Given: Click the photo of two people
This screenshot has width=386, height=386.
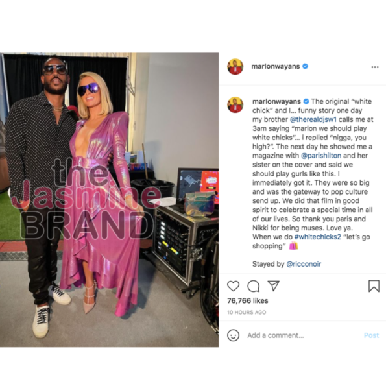Looking at the screenshot, I should coord(109,199).
